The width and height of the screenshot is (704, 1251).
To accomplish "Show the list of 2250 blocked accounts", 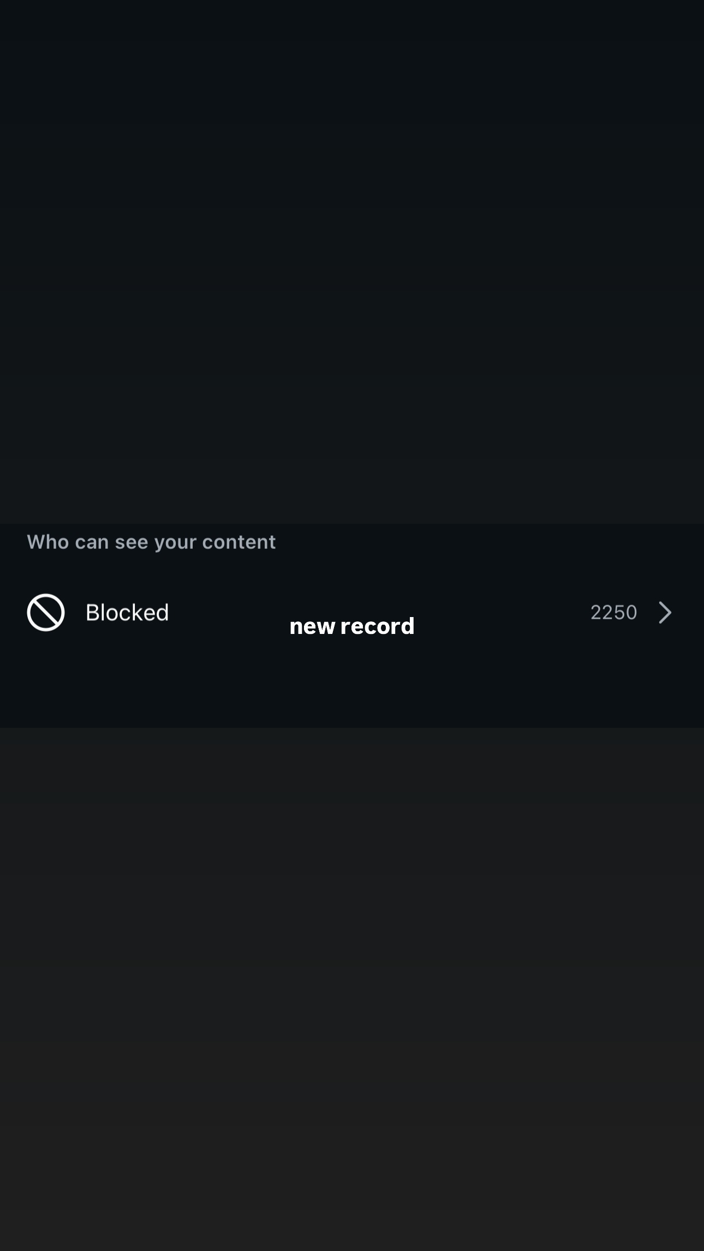I will coord(613,612).
